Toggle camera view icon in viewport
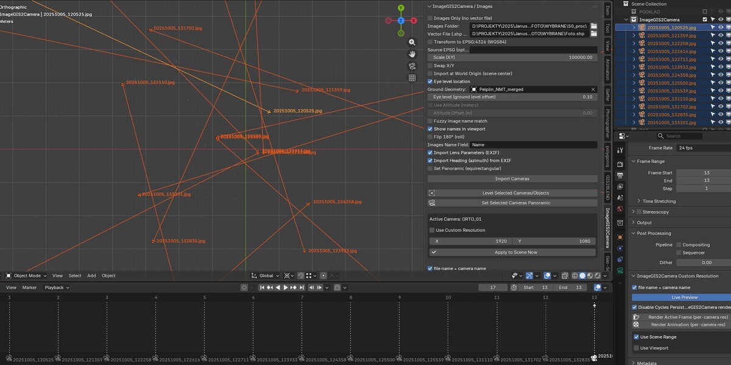The height and width of the screenshot is (365, 731). tap(412, 66)
